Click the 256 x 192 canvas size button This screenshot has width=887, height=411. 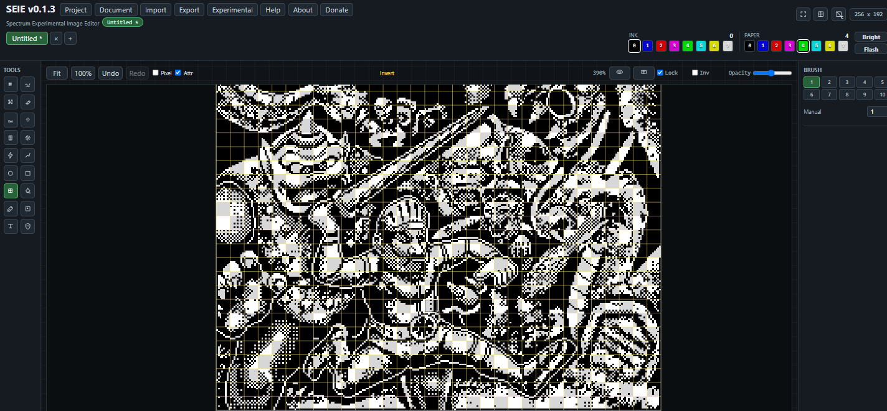[x=868, y=14]
